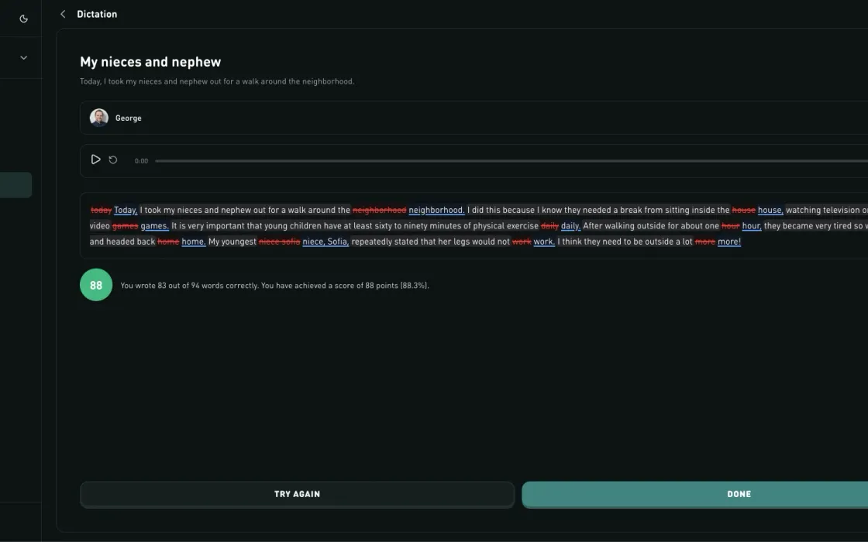Select the highlighted sidebar item
Viewport: 868px width, 542px height.
click(15, 185)
